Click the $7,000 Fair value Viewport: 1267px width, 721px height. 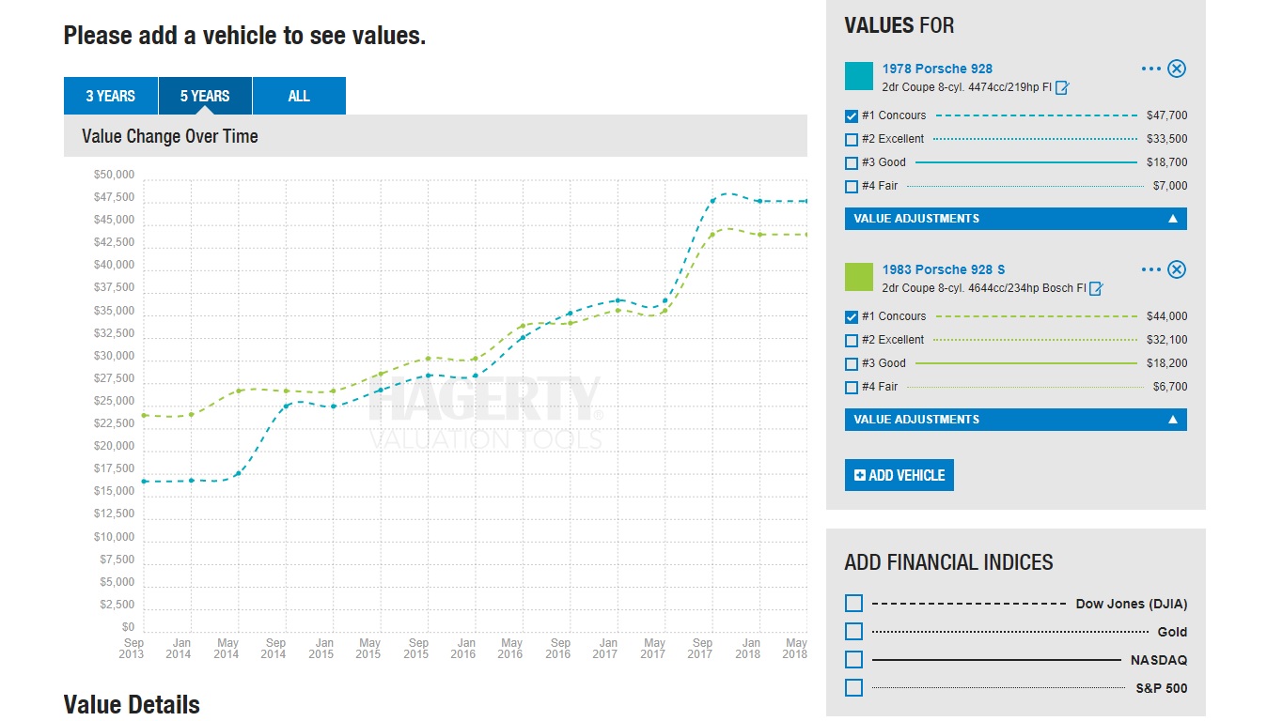1170,186
